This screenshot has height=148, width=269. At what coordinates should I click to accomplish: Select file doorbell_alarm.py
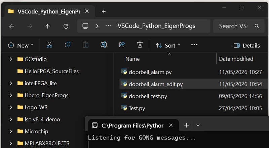(150, 72)
